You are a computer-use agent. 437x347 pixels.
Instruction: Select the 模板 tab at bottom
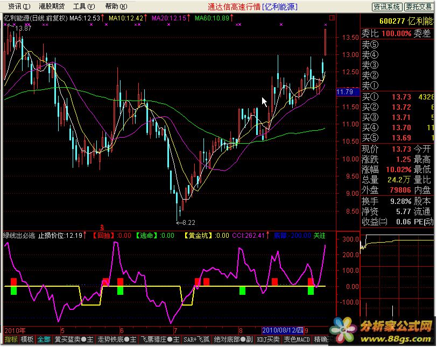[27, 339]
